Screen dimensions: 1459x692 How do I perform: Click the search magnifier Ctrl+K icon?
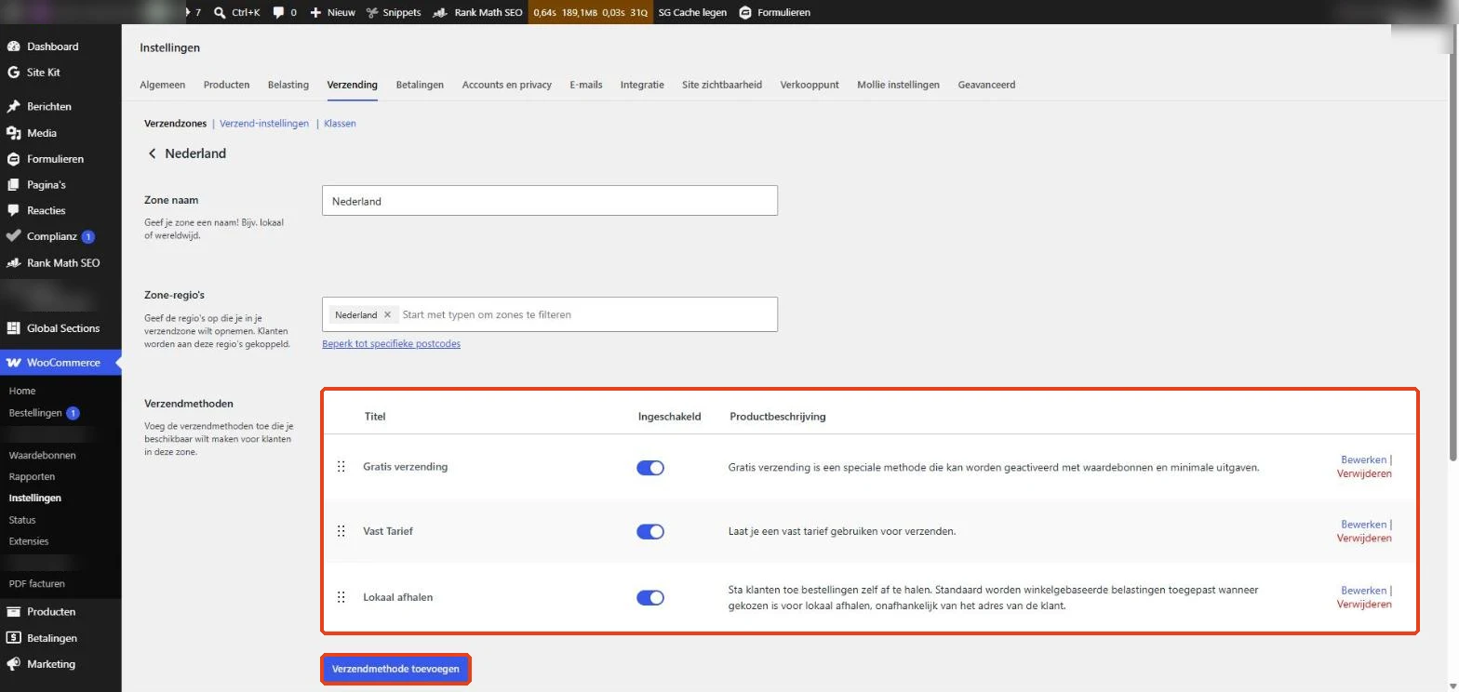pyautogui.click(x=220, y=12)
